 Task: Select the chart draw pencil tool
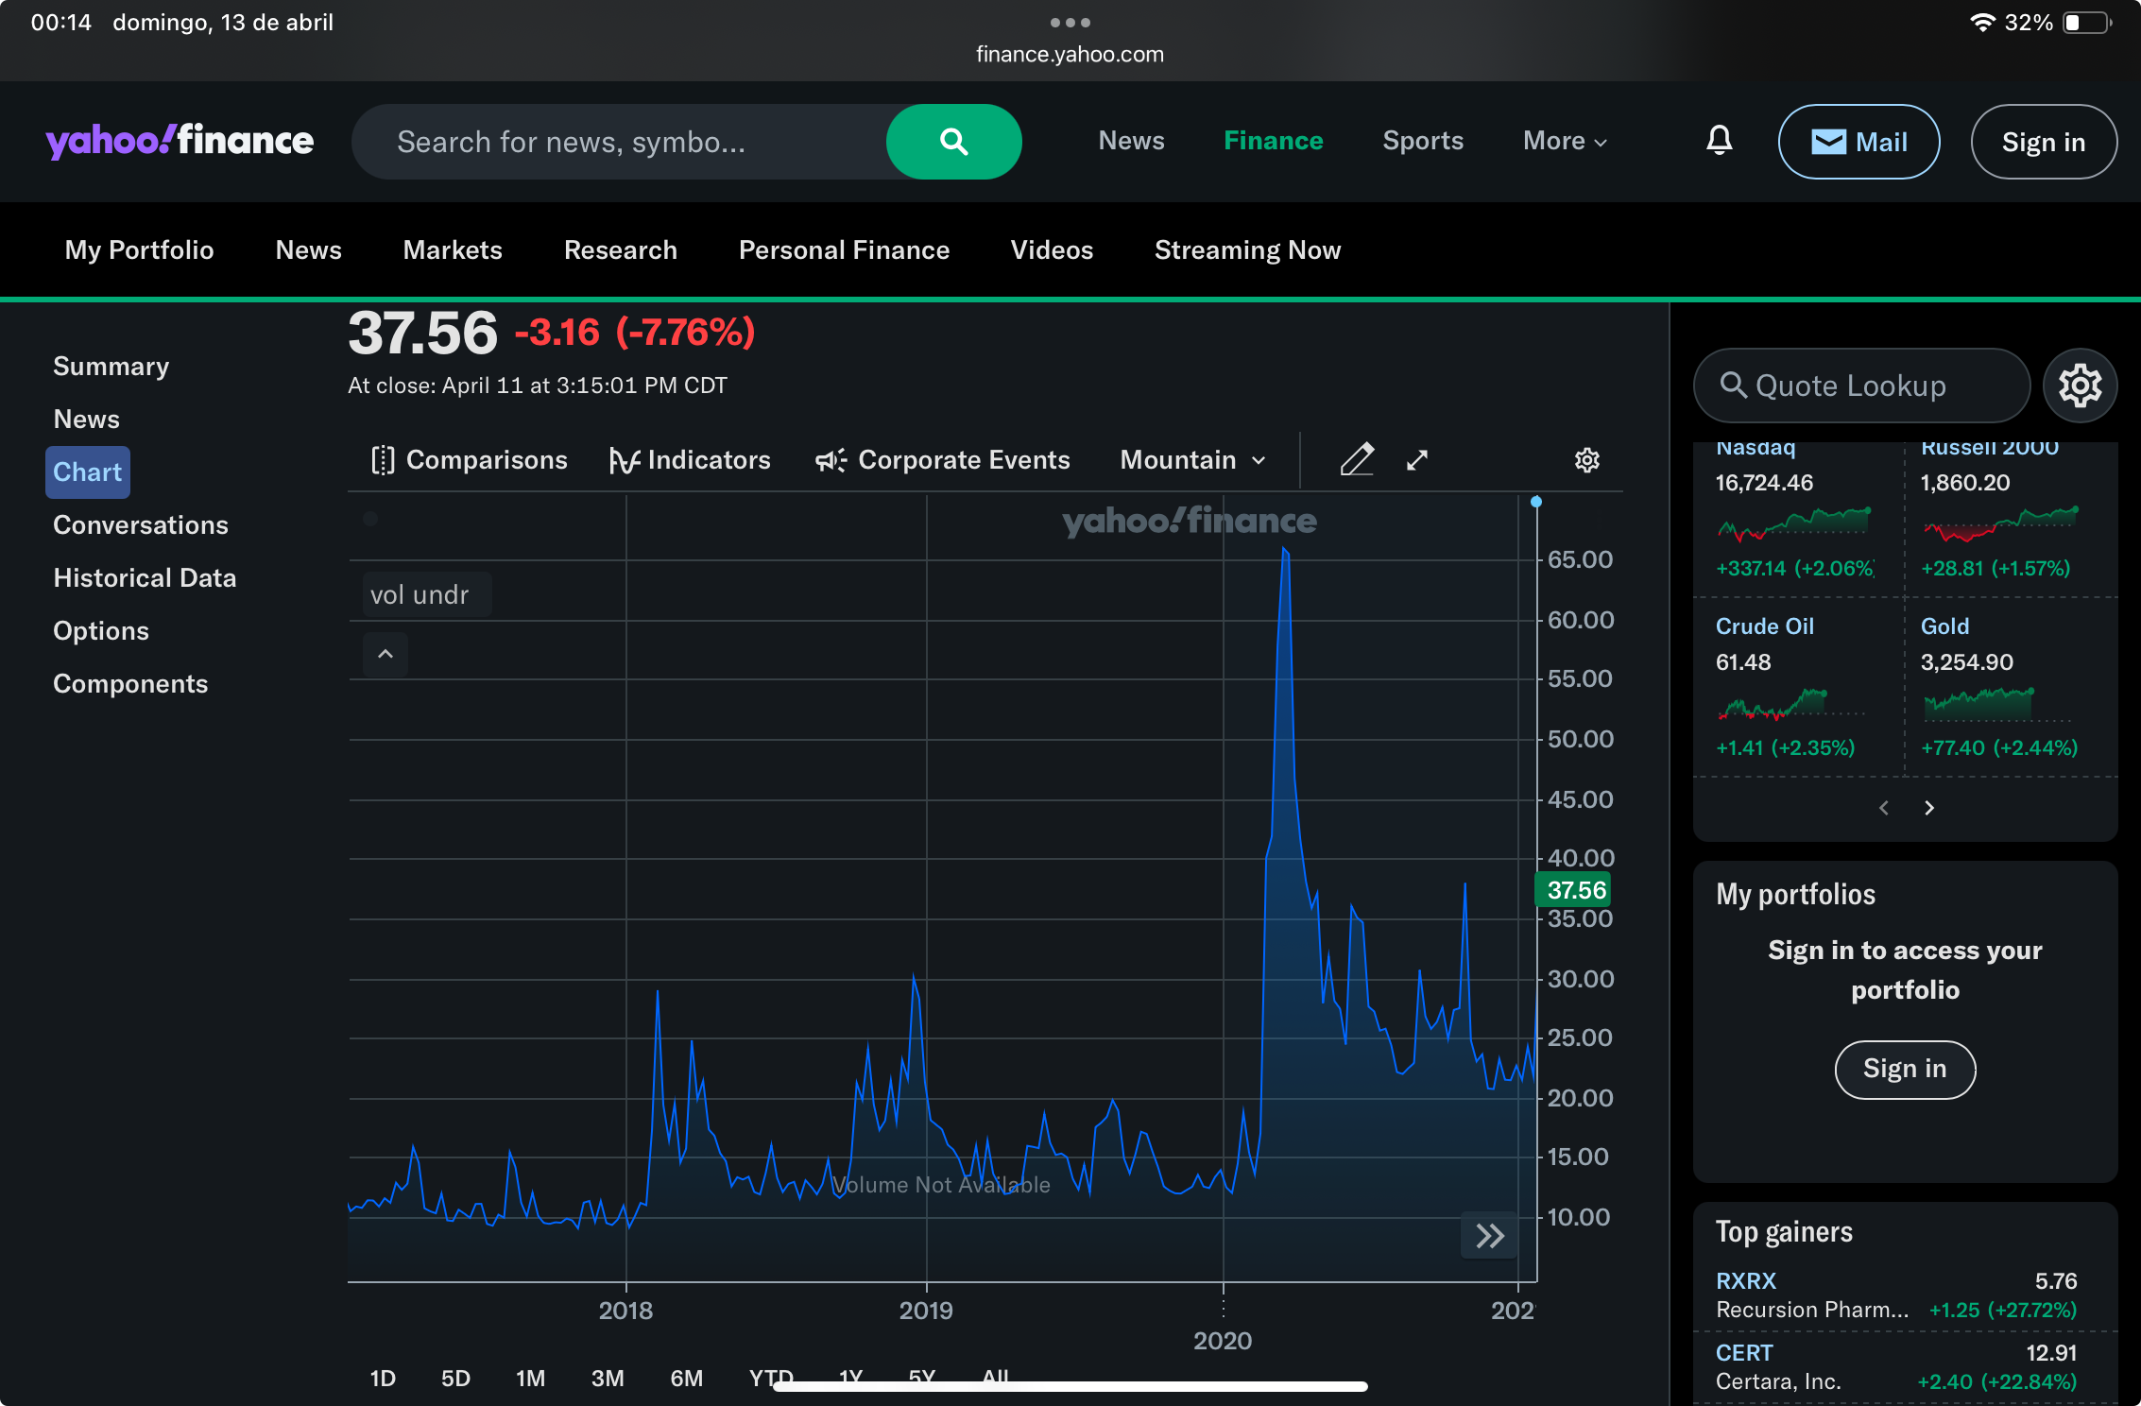(x=1357, y=460)
